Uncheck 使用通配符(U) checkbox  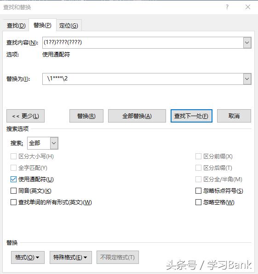(x=13, y=179)
